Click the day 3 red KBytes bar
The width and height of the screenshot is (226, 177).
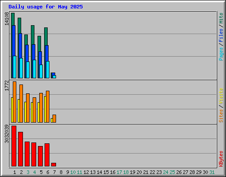point(27,154)
